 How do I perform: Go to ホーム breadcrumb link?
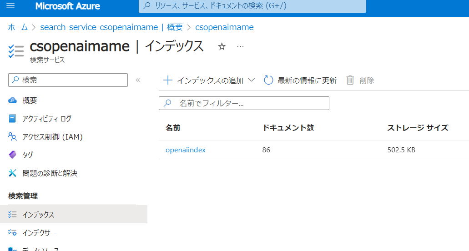click(x=18, y=27)
